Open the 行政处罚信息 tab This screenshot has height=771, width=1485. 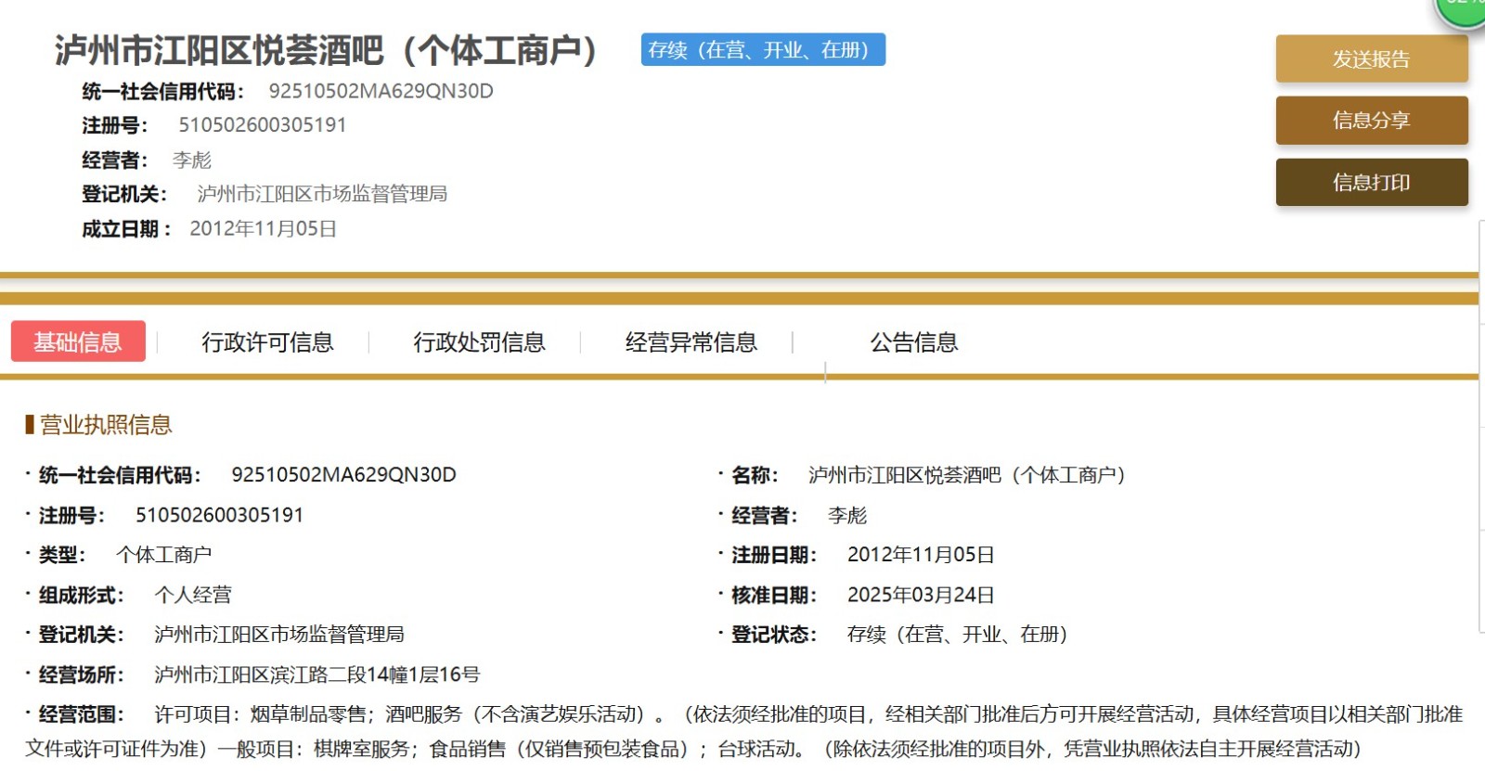point(479,342)
